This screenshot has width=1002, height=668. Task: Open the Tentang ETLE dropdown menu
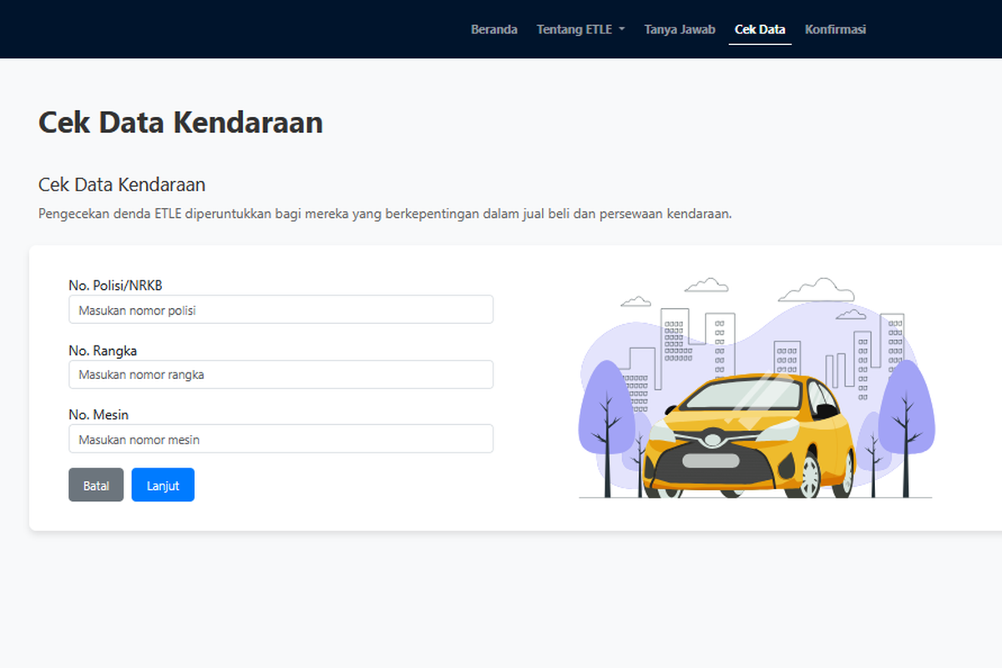tap(574, 28)
